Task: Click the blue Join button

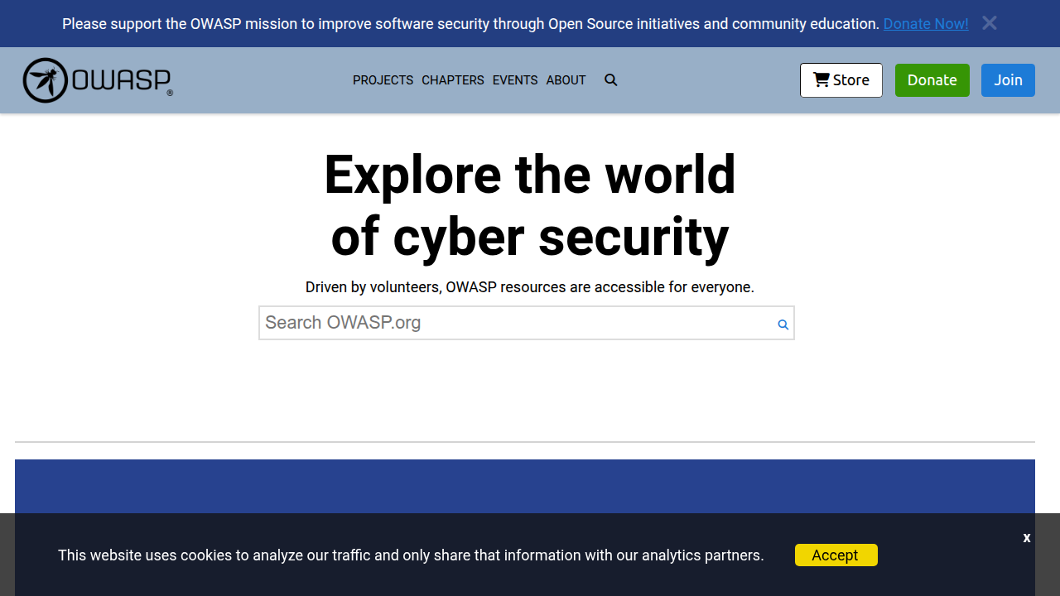Action: coord(1009,80)
